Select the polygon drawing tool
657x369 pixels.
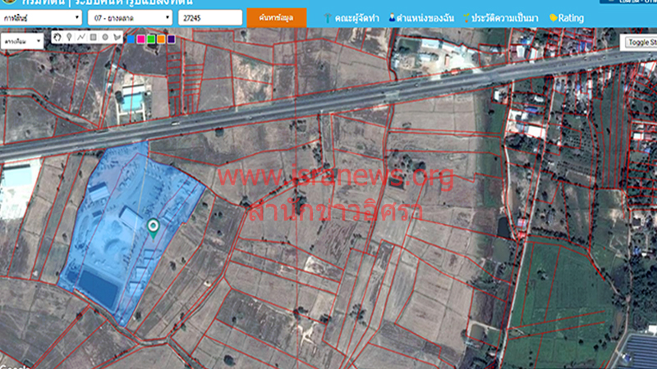pos(117,37)
